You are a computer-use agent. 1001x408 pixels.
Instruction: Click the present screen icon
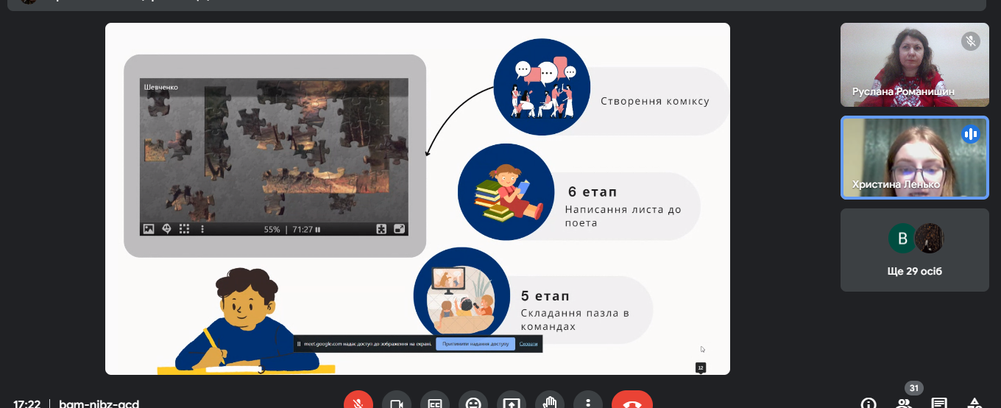tap(511, 402)
